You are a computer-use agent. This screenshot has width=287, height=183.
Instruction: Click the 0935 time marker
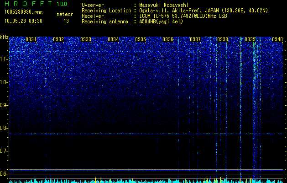click(x=141, y=39)
